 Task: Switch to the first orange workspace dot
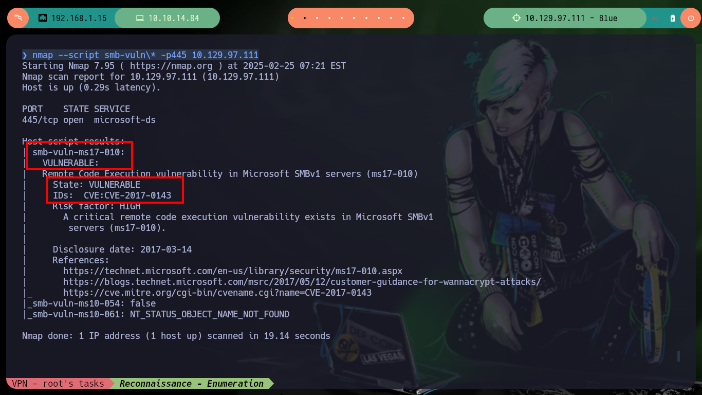point(292,18)
